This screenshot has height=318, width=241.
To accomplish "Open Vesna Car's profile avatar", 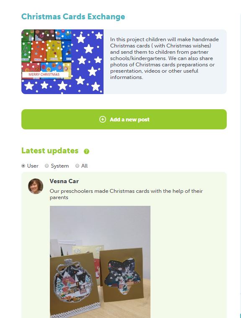I will (36, 186).
